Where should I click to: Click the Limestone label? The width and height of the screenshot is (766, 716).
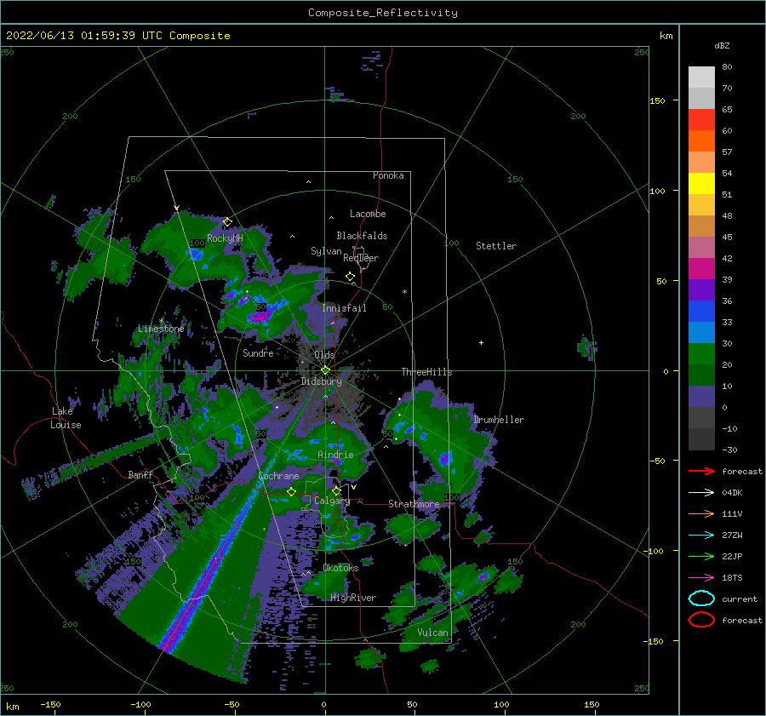(x=161, y=329)
